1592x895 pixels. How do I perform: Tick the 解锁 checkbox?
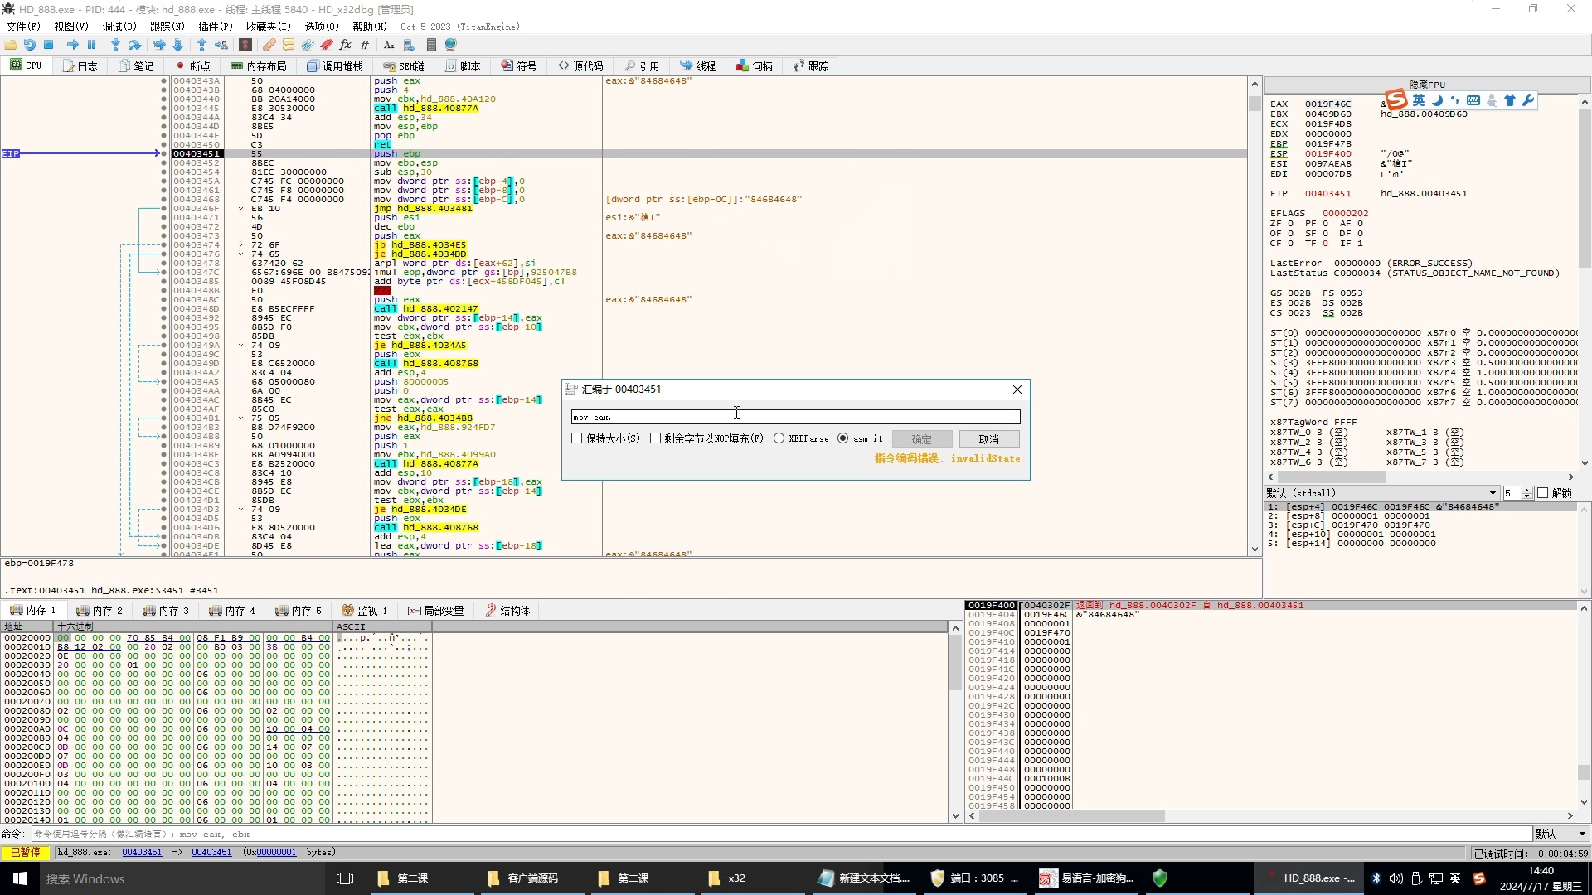[x=1543, y=493]
